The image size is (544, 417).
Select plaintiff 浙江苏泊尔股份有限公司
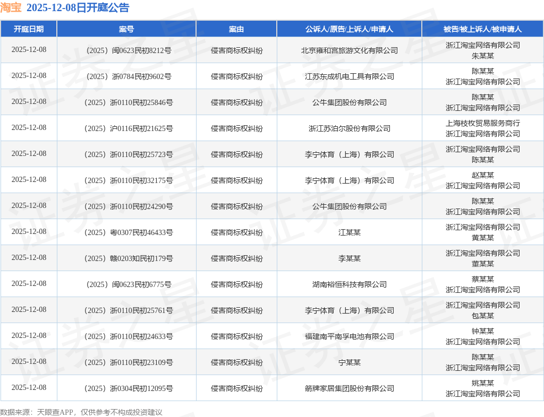point(350,128)
